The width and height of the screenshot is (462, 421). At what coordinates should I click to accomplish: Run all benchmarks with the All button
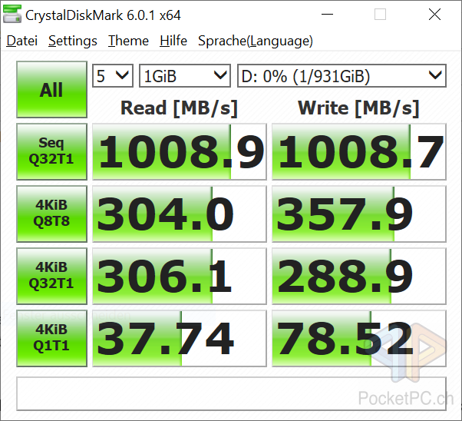pyautogui.click(x=51, y=90)
